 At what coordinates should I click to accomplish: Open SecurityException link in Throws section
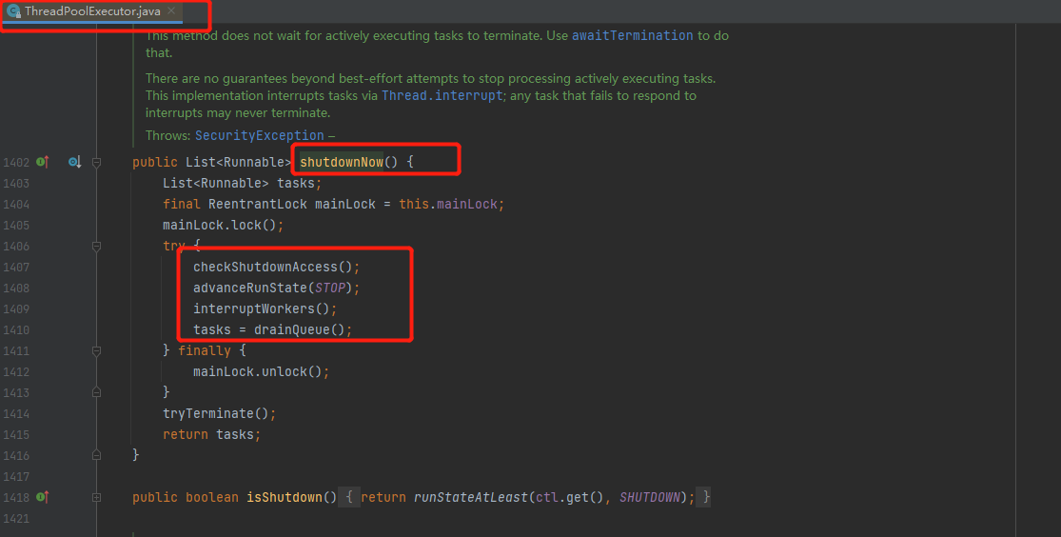point(259,135)
